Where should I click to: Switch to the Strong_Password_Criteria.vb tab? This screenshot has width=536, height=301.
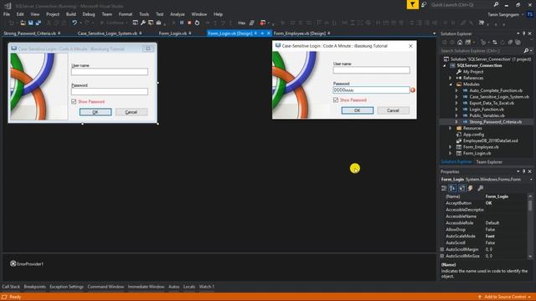pyautogui.click(x=30, y=33)
